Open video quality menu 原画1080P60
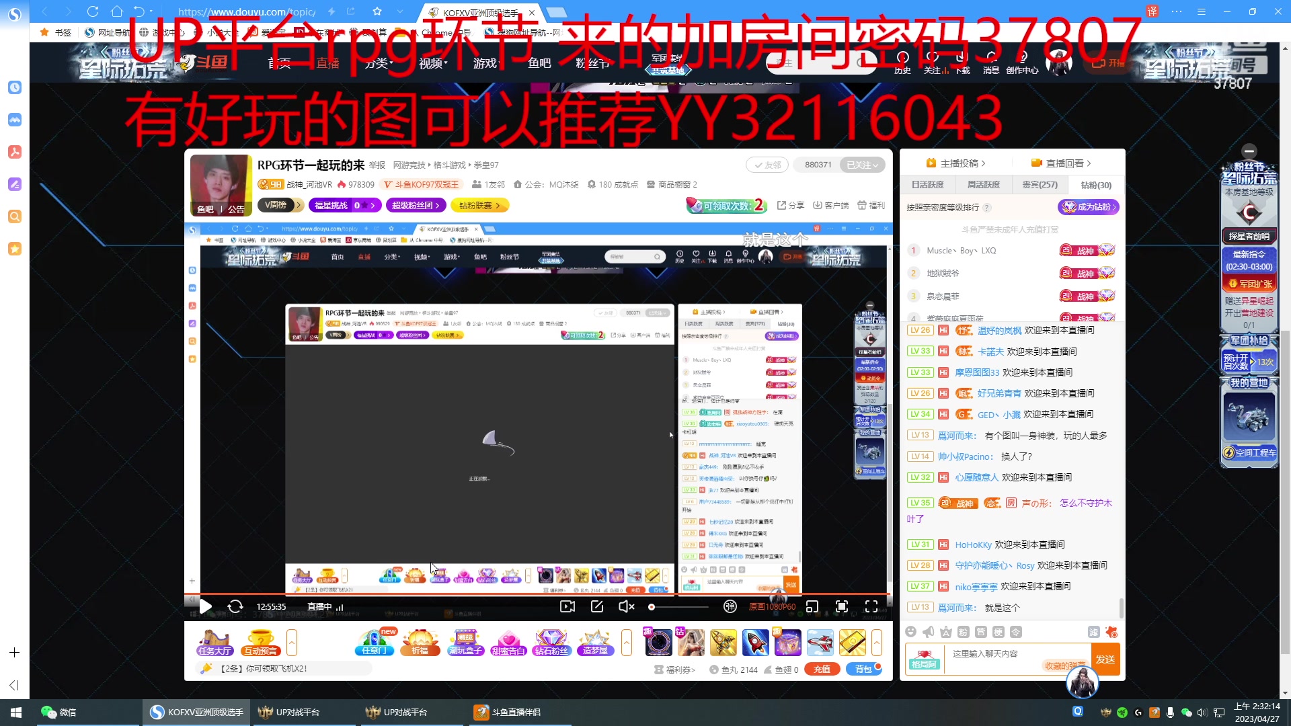This screenshot has height=726, width=1291. pyautogui.click(x=772, y=607)
